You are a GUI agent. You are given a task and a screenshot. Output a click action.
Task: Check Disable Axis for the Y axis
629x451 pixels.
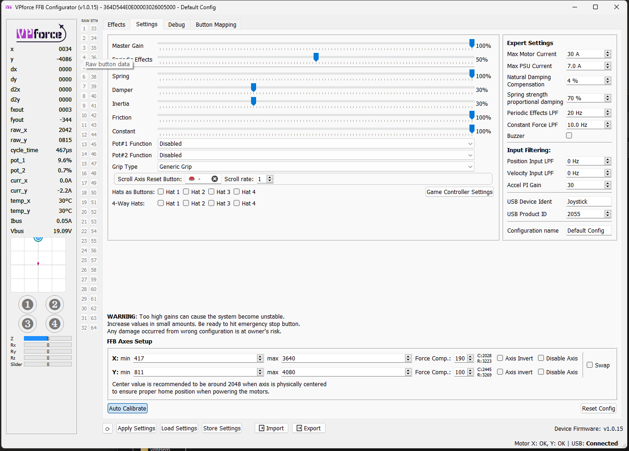pyautogui.click(x=541, y=372)
